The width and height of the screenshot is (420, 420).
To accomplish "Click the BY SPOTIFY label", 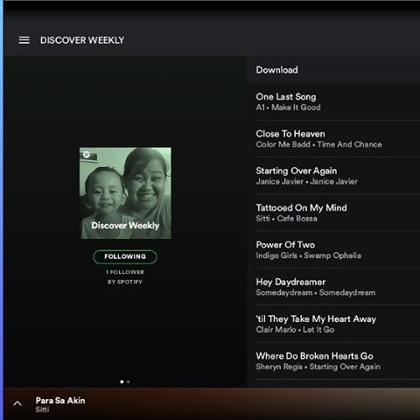I will (125, 282).
